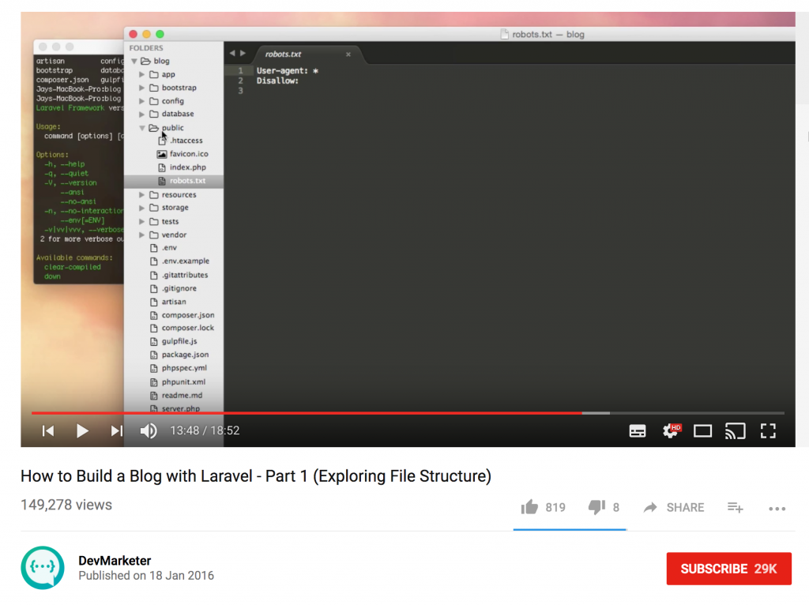Switch to theater mode

702,430
